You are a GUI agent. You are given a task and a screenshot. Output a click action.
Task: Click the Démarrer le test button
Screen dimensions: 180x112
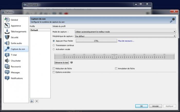(x=62, y=63)
